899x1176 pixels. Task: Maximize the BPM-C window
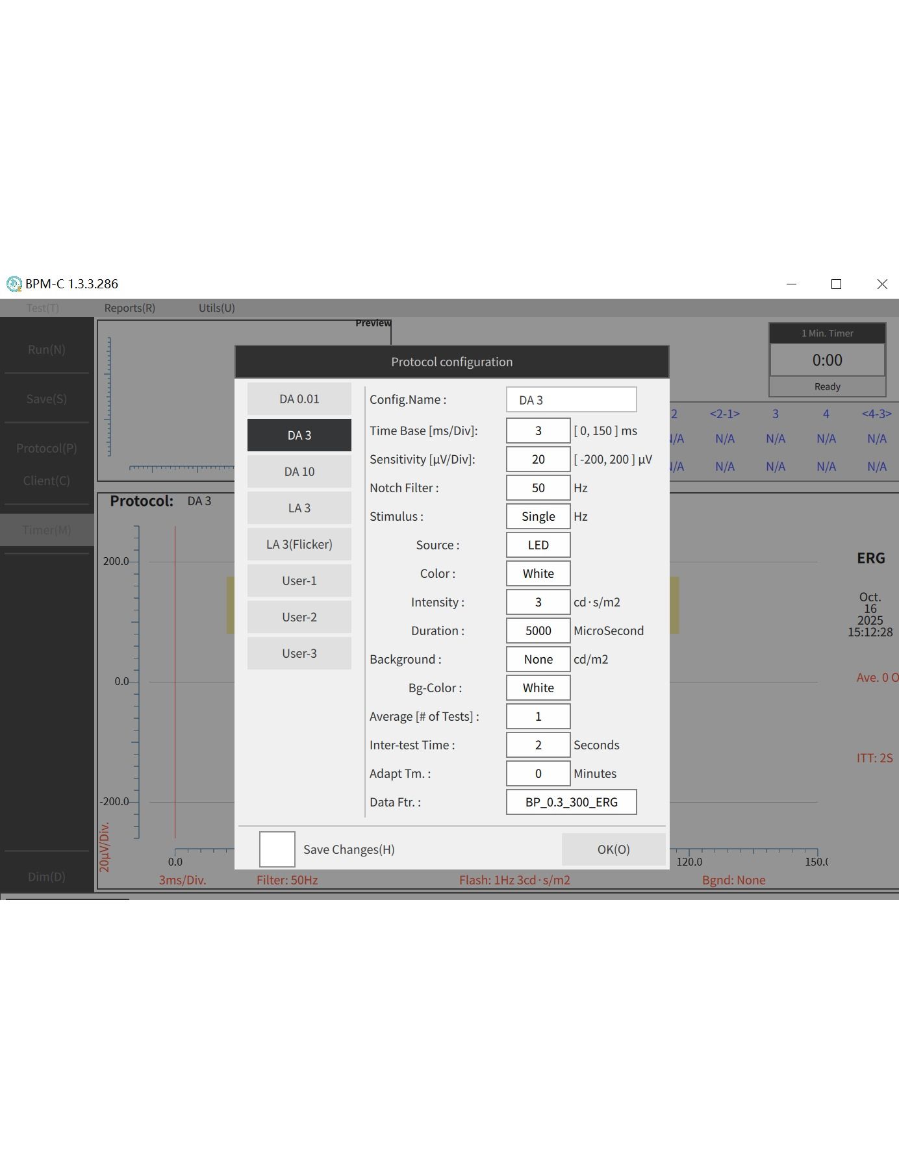point(836,284)
